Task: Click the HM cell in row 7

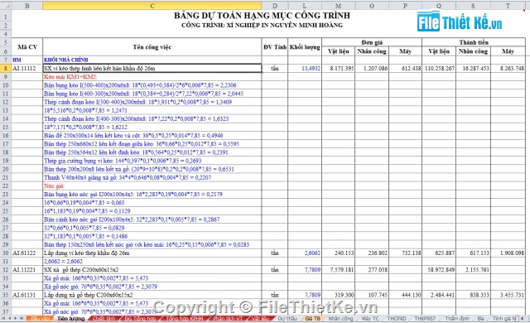Action: pyautogui.click(x=27, y=60)
